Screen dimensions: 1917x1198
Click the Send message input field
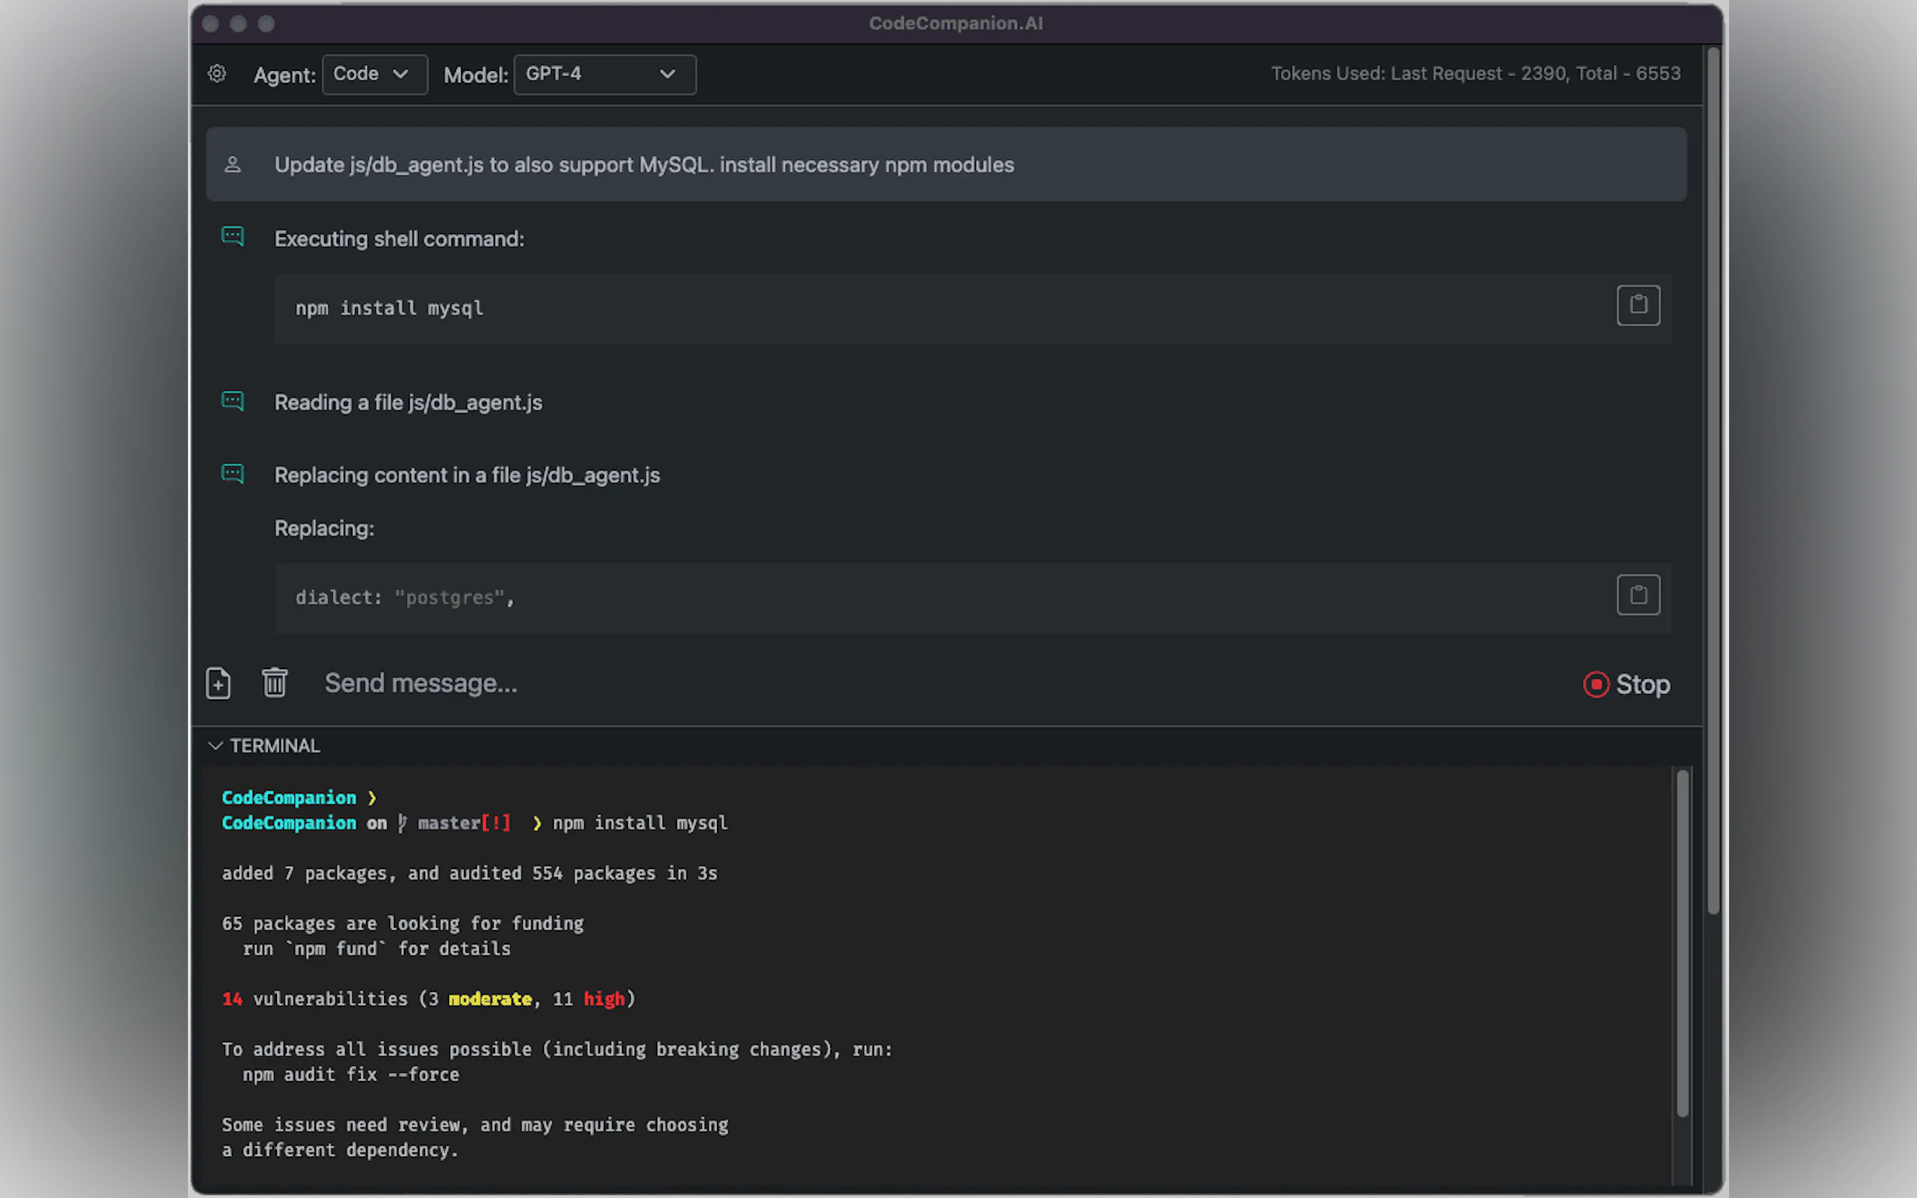(x=421, y=682)
